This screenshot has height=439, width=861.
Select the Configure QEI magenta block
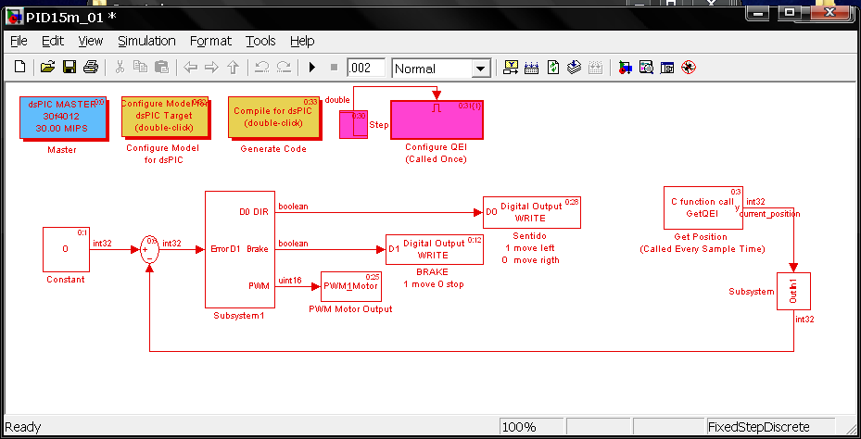click(x=437, y=119)
